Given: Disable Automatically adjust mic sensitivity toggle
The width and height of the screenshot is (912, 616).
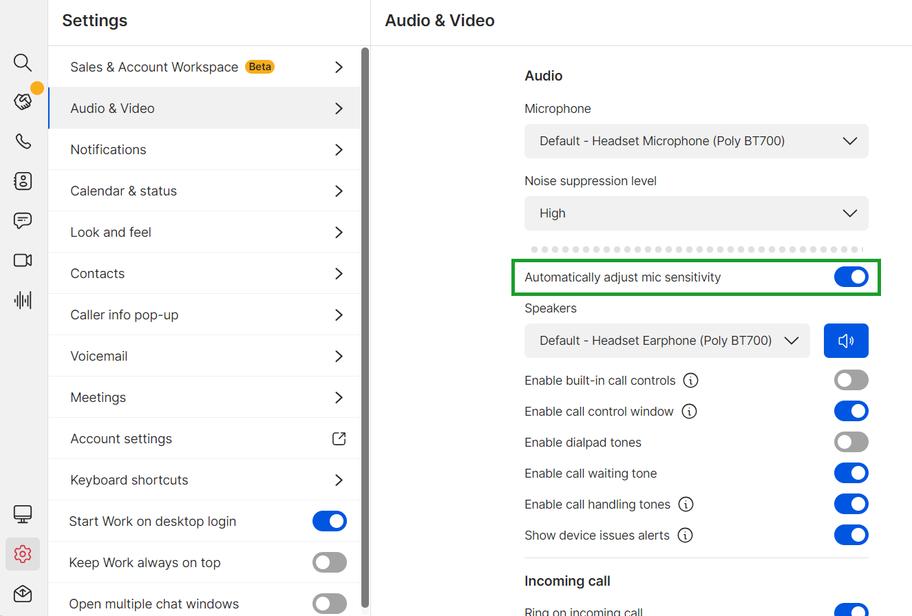Looking at the screenshot, I should pyautogui.click(x=851, y=277).
